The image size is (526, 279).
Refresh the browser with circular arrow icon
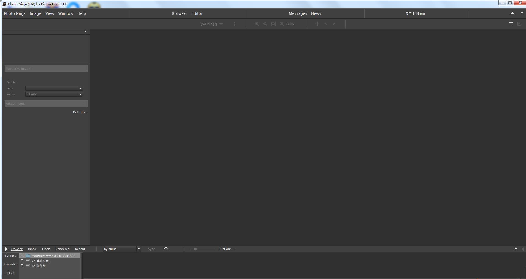pyautogui.click(x=166, y=249)
